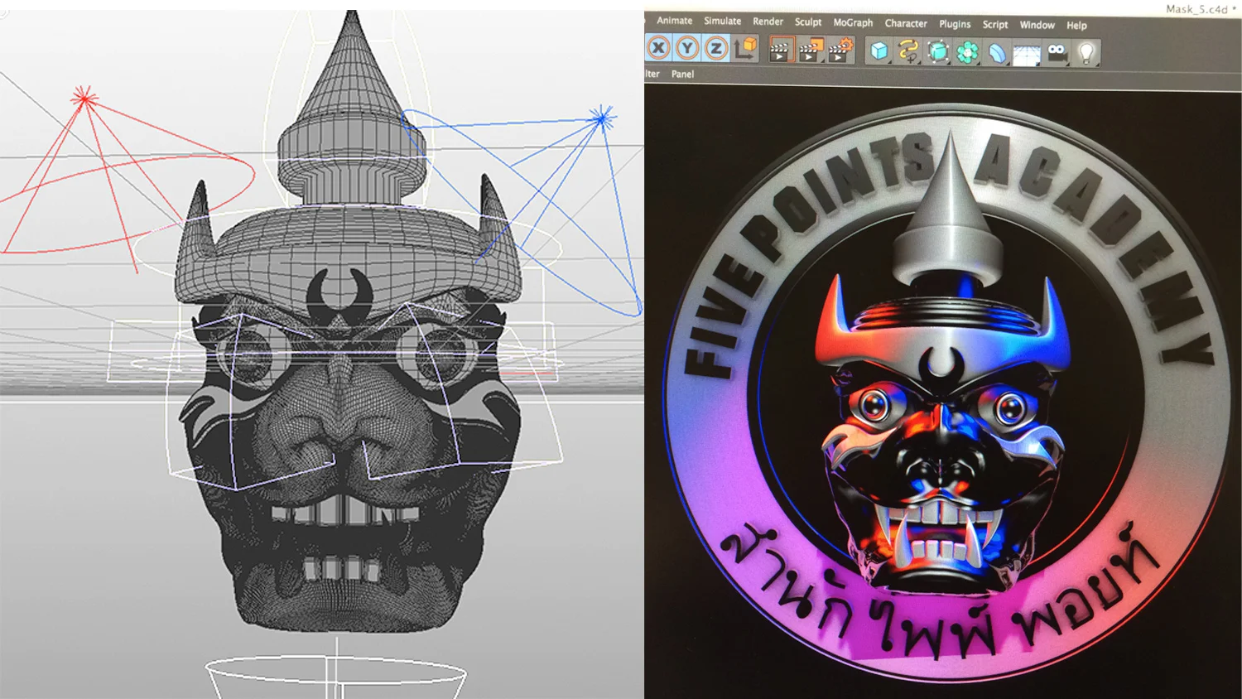The height and width of the screenshot is (699, 1242).
Task: Open the viewport Panel menu
Action: pyautogui.click(x=682, y=74)
